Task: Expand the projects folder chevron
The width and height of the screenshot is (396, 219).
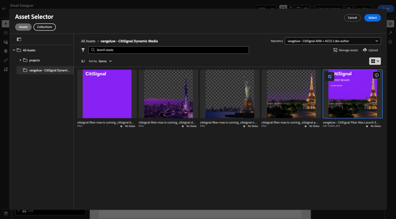Action: pyautogui.click(x=20, y=60)
